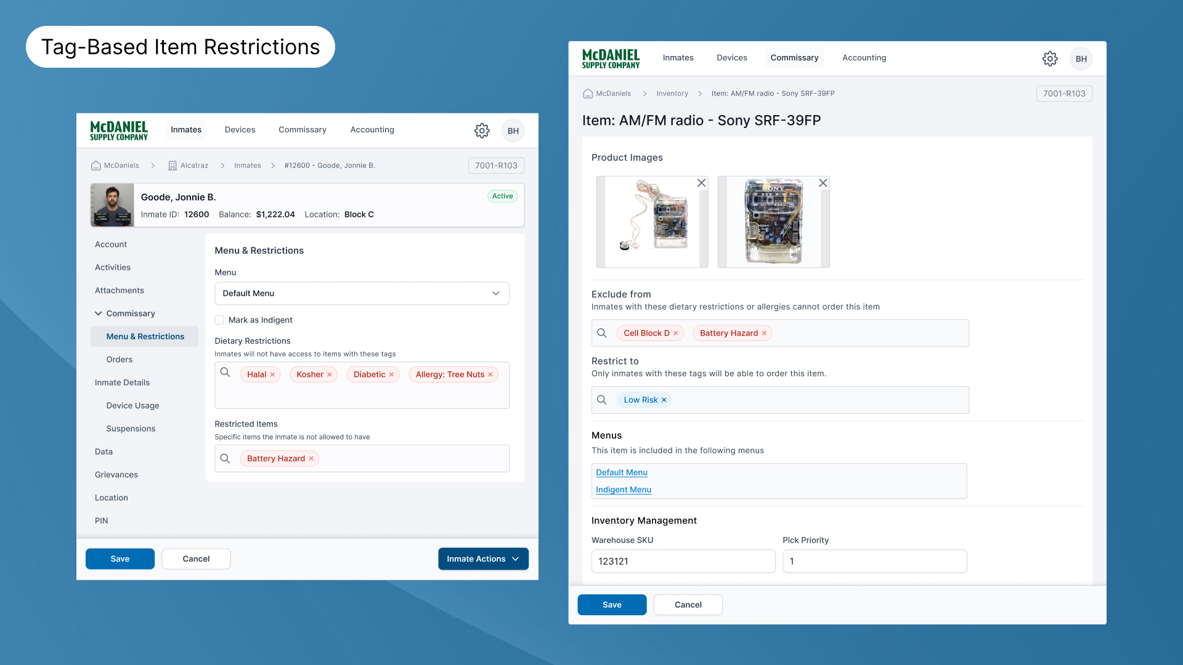The image size is (1183, 665).
Task: Open Orders in the inmate sidebar
Action: coord(120,360)
